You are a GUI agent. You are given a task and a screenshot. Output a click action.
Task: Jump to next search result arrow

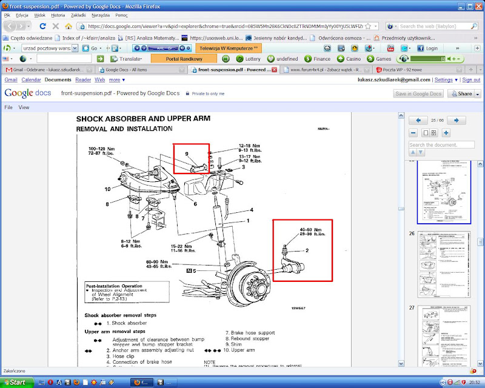420,152
